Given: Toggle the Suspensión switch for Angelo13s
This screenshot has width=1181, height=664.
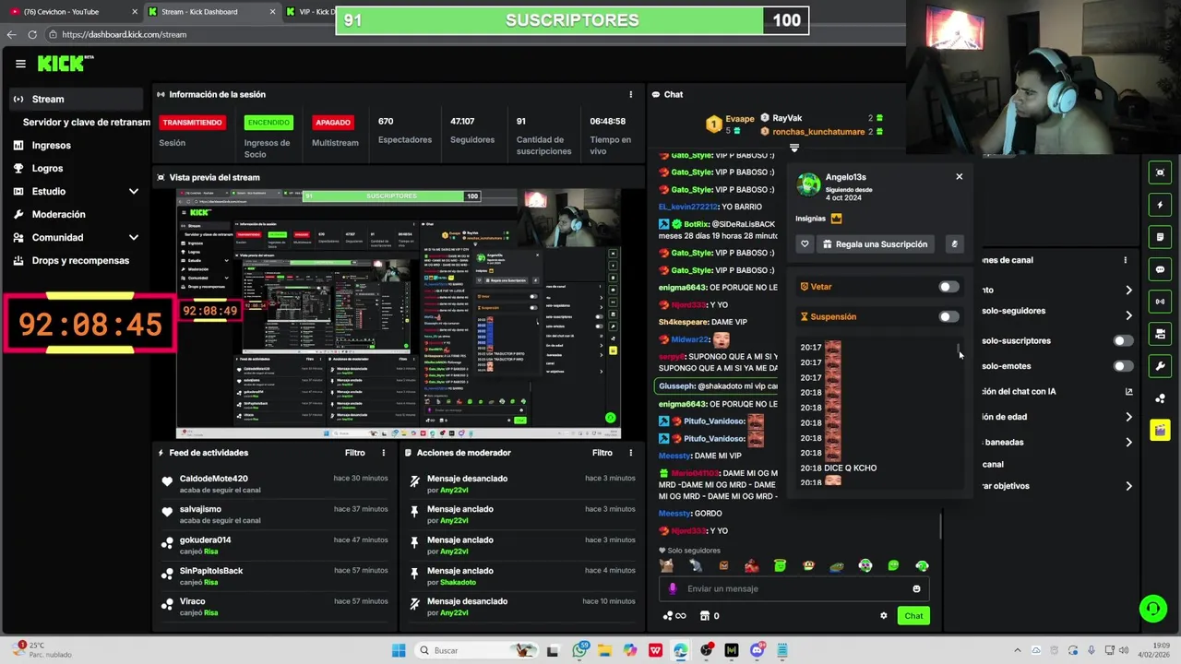Looking at the screenshot, I should point(948,317).
